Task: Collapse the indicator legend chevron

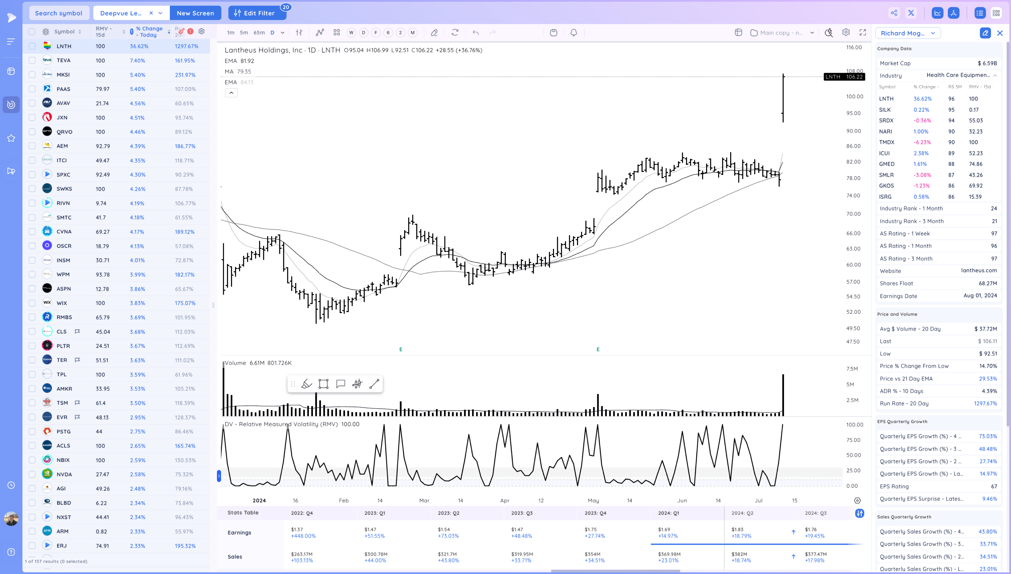Action: tap(231, 93)
